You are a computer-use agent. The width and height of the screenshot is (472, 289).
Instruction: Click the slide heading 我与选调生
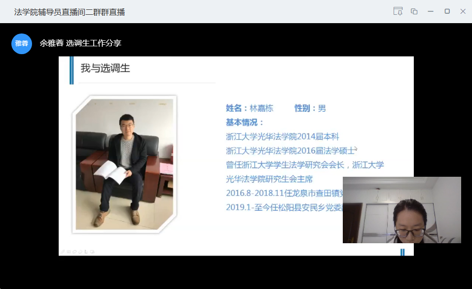point(105,68)
